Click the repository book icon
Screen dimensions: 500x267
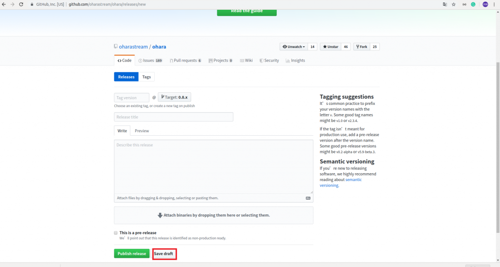tap(116, 46)
